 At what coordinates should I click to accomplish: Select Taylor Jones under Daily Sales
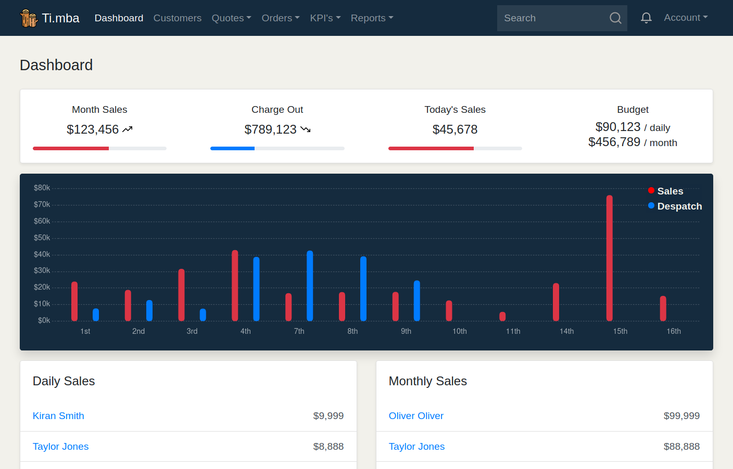[60, 447]
